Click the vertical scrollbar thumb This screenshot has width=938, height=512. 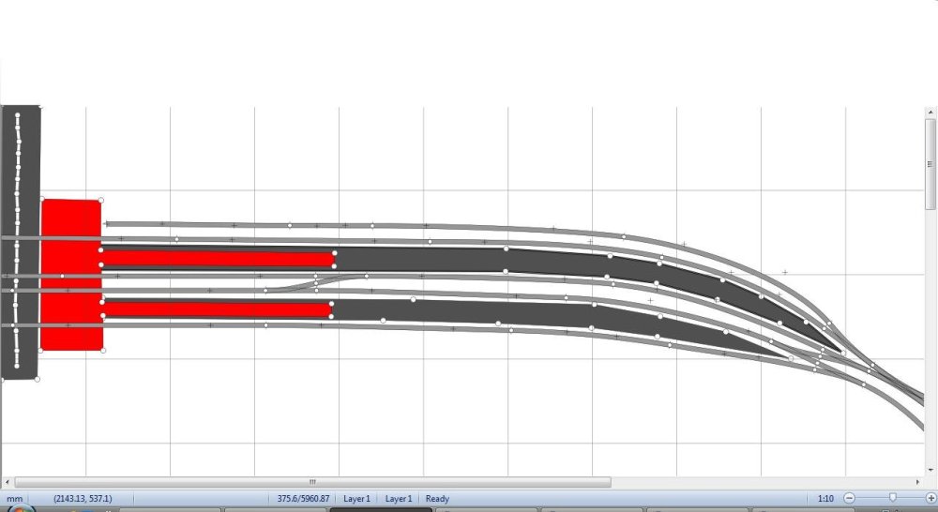coord(930,165)
